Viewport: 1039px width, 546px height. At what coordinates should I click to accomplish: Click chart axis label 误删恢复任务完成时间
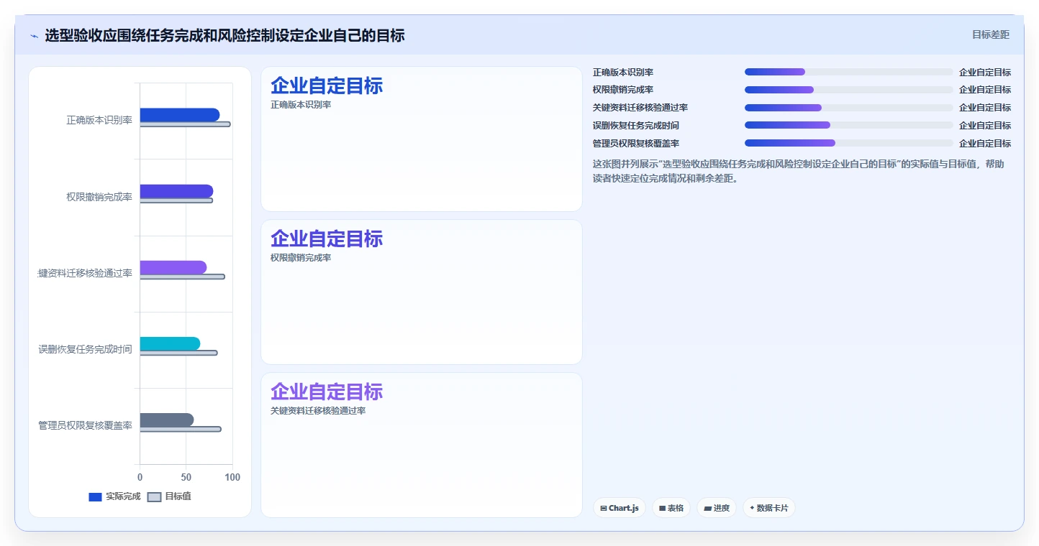tap(86, 349)
